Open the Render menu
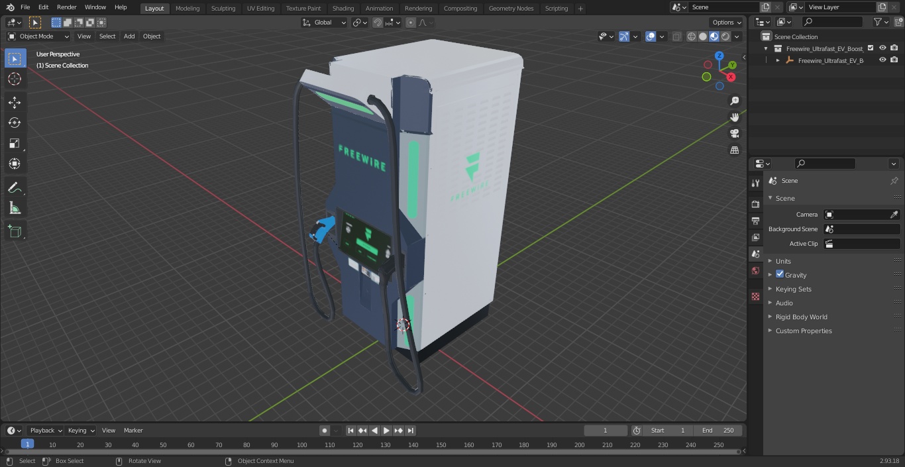Screen dimensions: 905x467 click(66, 7)
